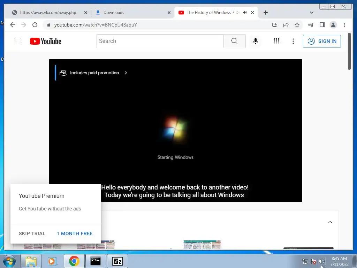Expand Includes paid promotion details

point(93,73)
